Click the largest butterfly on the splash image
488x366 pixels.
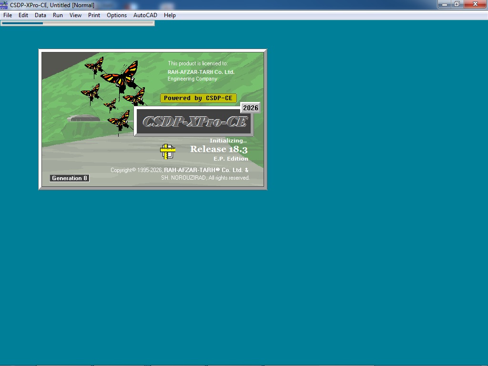point(121,77)
